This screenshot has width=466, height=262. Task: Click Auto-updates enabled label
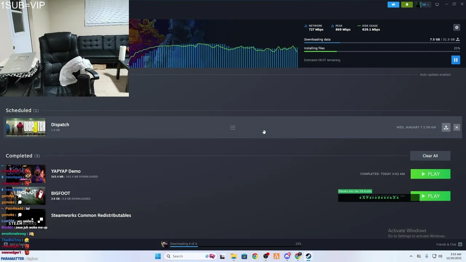point(435,75)
